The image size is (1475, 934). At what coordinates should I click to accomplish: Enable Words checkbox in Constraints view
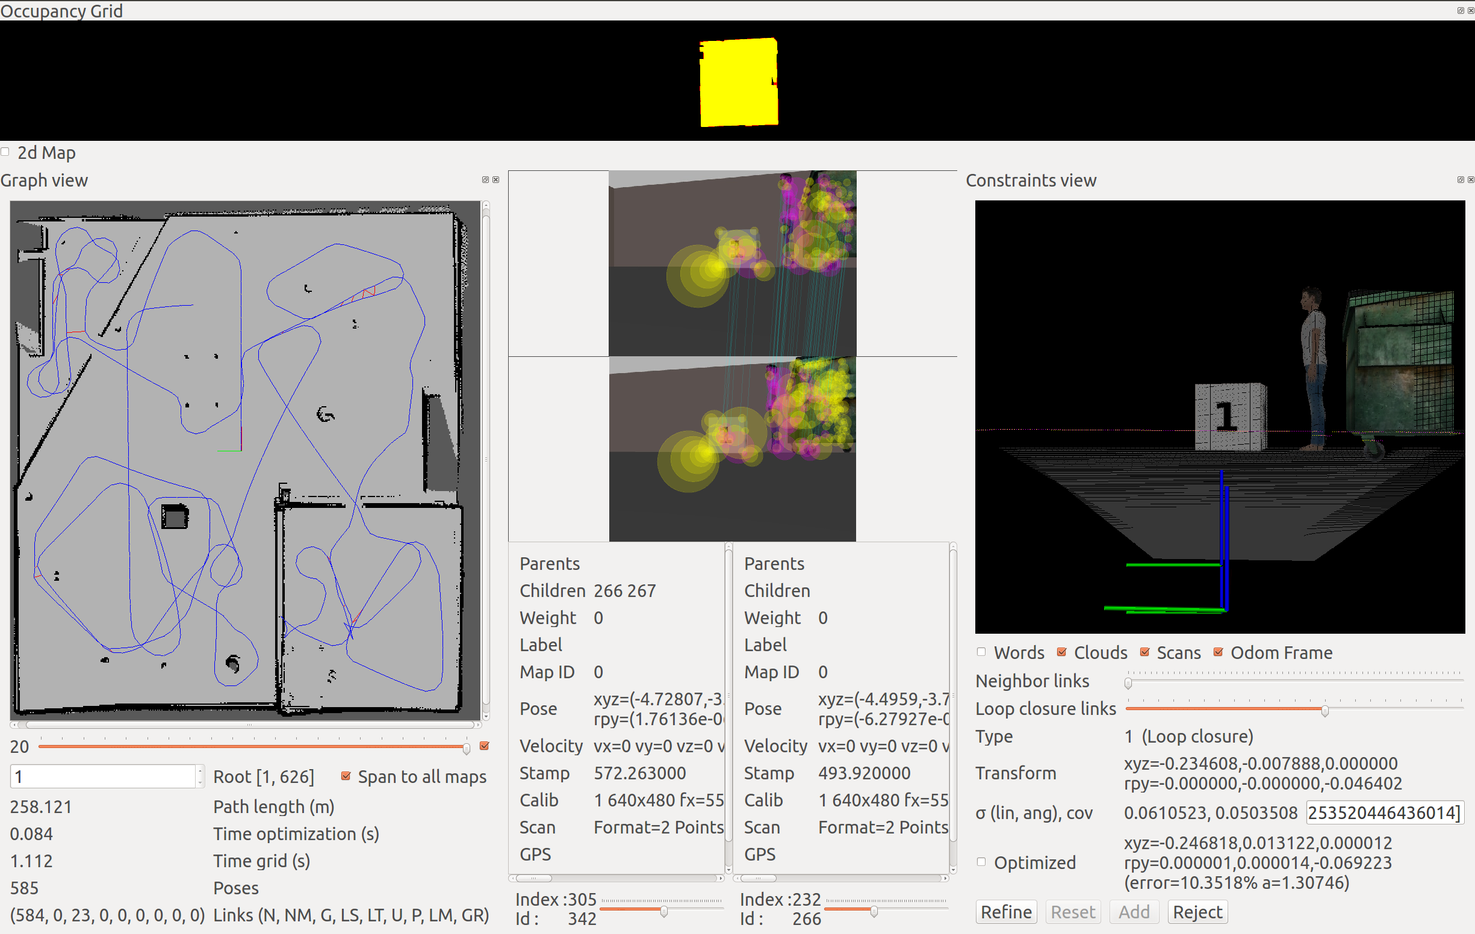tap(981, 652)
